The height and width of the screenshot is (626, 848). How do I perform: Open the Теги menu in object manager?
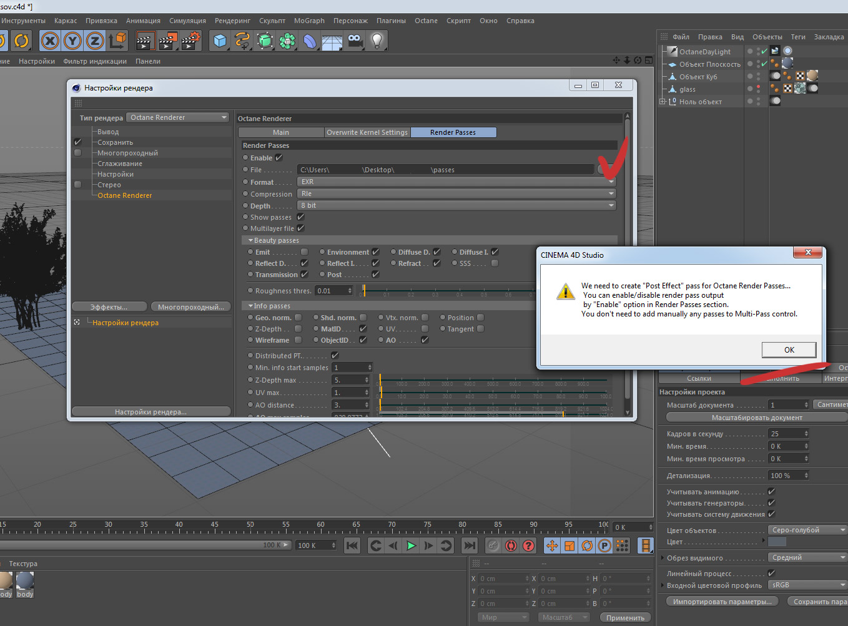tap(798, 37)
